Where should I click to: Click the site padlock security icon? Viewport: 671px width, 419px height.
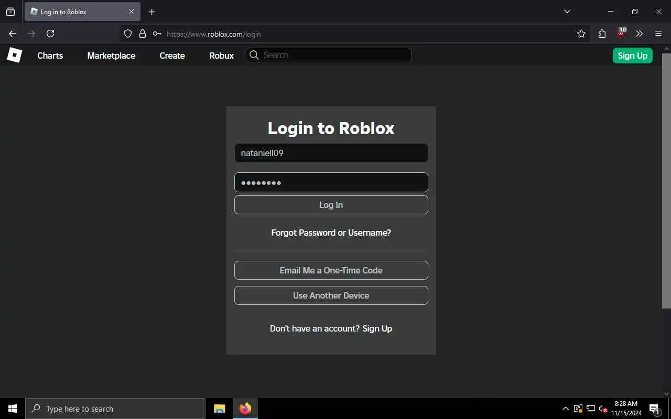142,34
